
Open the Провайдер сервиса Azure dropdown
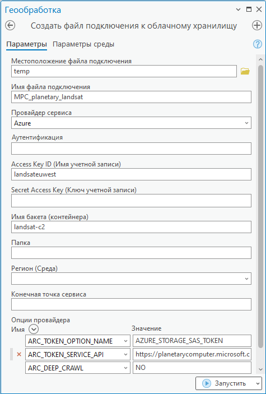coord(131,123)
